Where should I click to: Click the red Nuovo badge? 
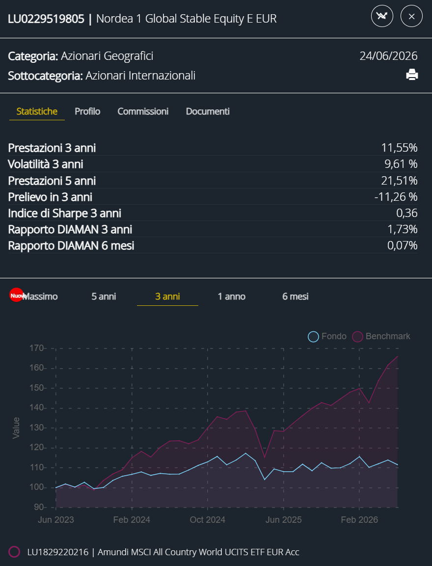pos(16,295)
